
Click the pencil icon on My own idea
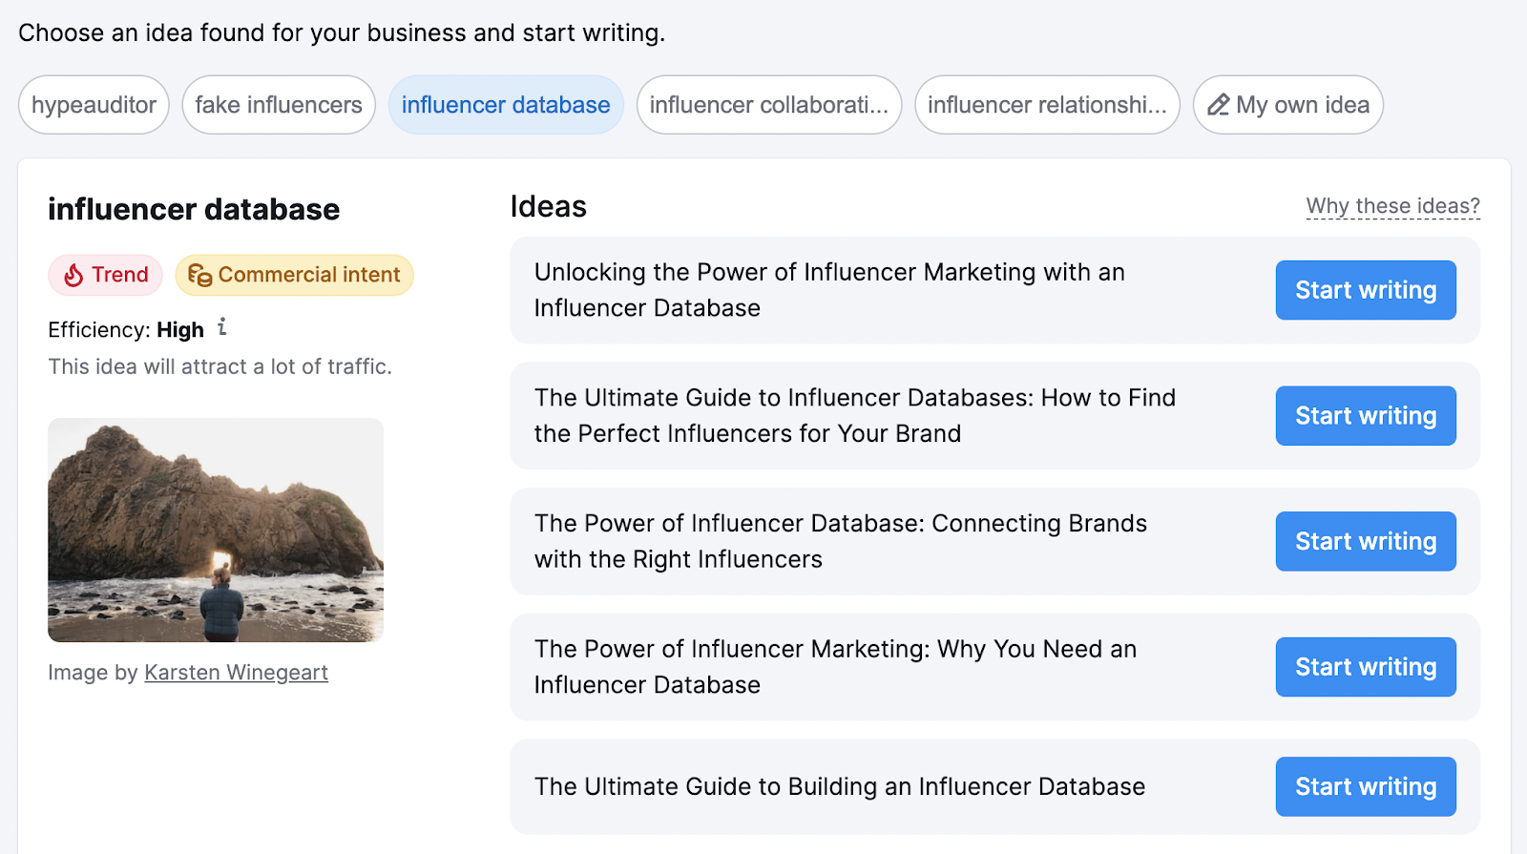[x=1219, y=105]
